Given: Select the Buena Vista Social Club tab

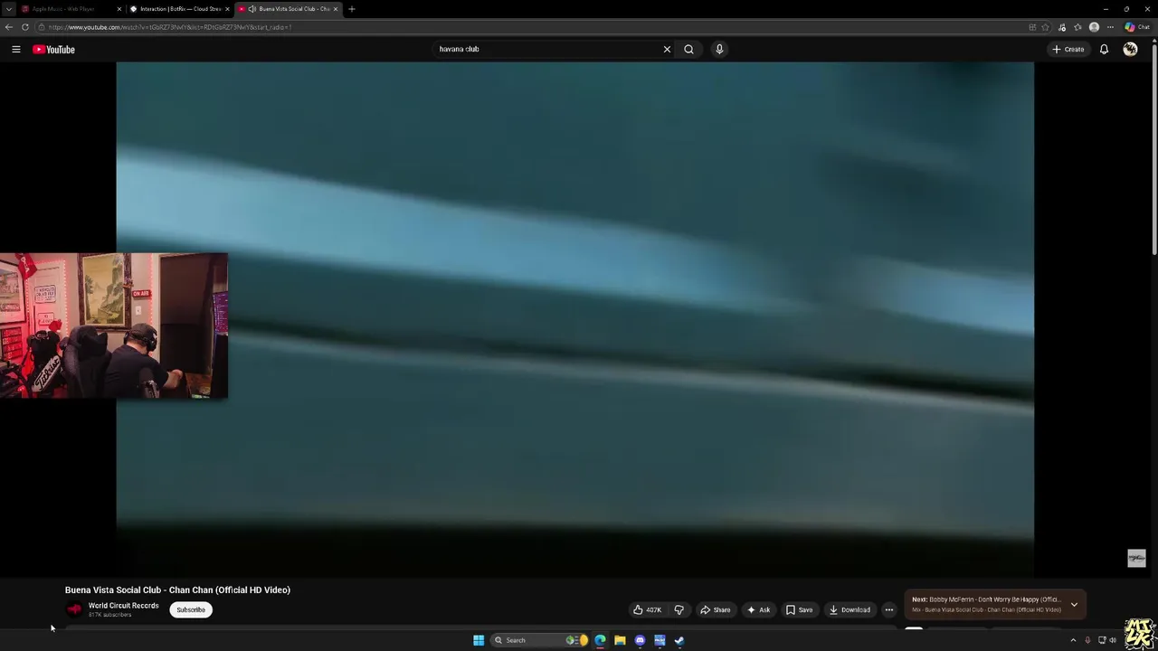Looking at the screenshot, I should (288, 9).
